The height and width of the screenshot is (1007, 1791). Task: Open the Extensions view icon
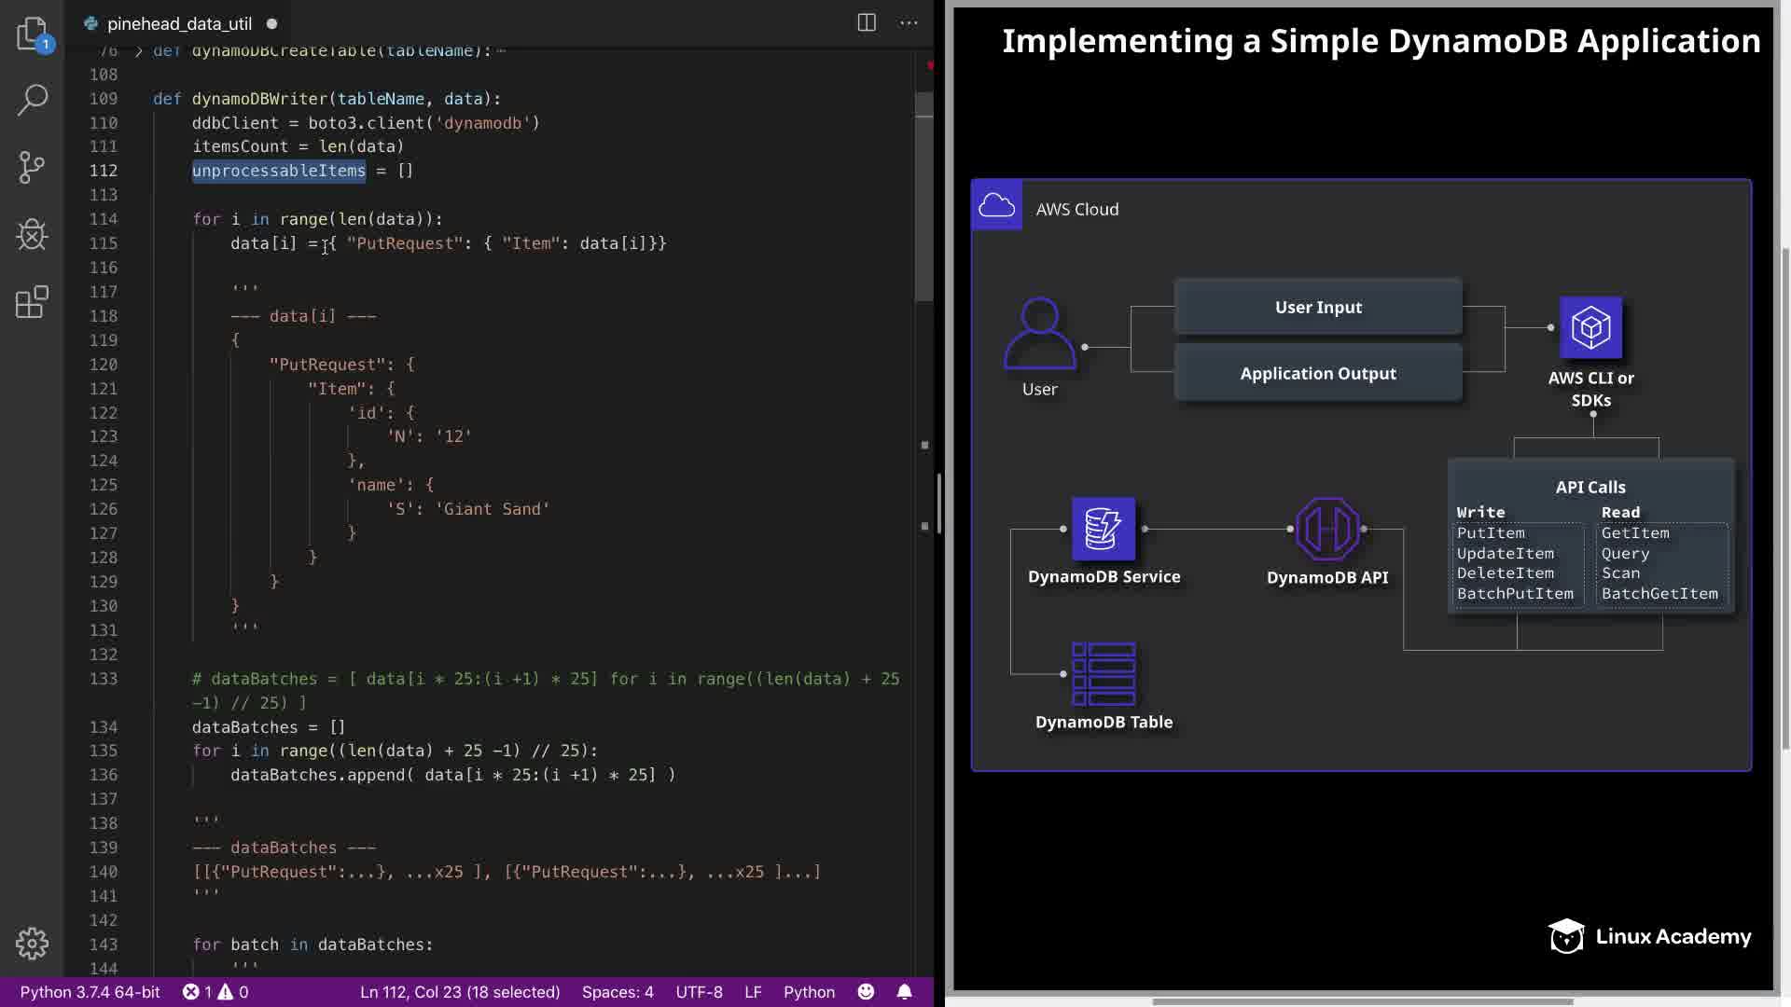point(32,302)
